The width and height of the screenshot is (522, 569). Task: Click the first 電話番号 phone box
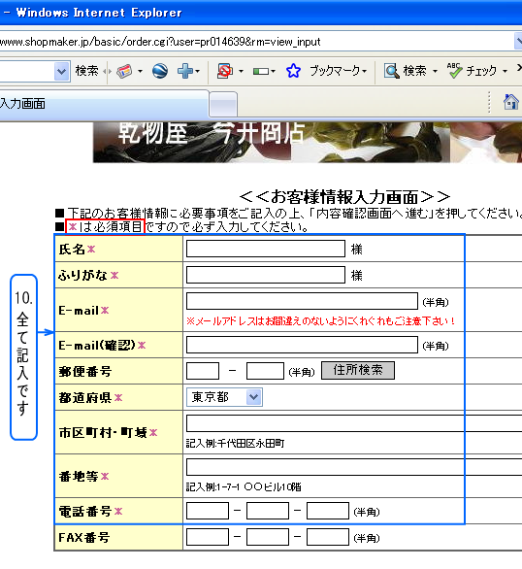208,511
